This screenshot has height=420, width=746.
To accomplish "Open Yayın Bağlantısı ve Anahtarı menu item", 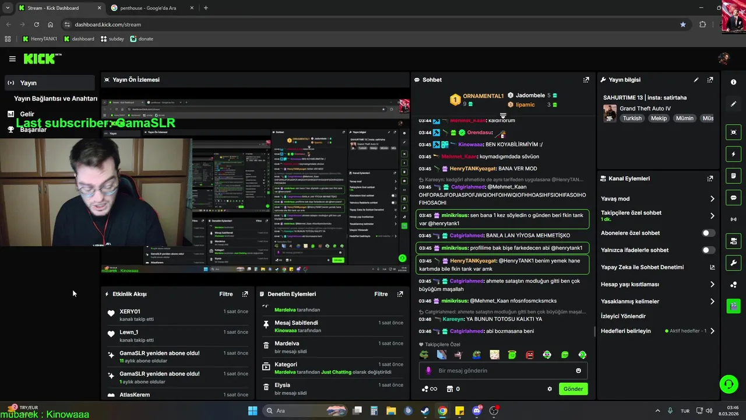I will coord(55,99).
